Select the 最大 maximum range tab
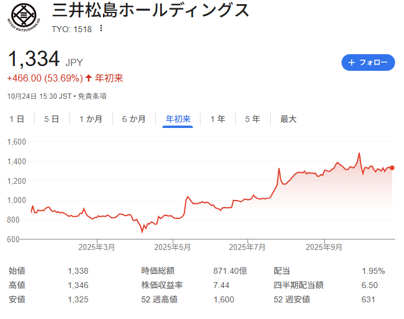This screenshot has width=404, height=319. 288,119
